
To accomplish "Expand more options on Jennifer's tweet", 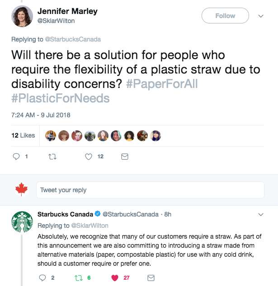I will pos(261,16).
